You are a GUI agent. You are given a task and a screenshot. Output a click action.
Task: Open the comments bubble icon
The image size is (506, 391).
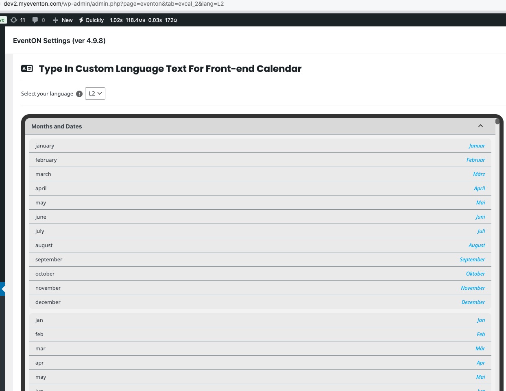tap(39, 20)
